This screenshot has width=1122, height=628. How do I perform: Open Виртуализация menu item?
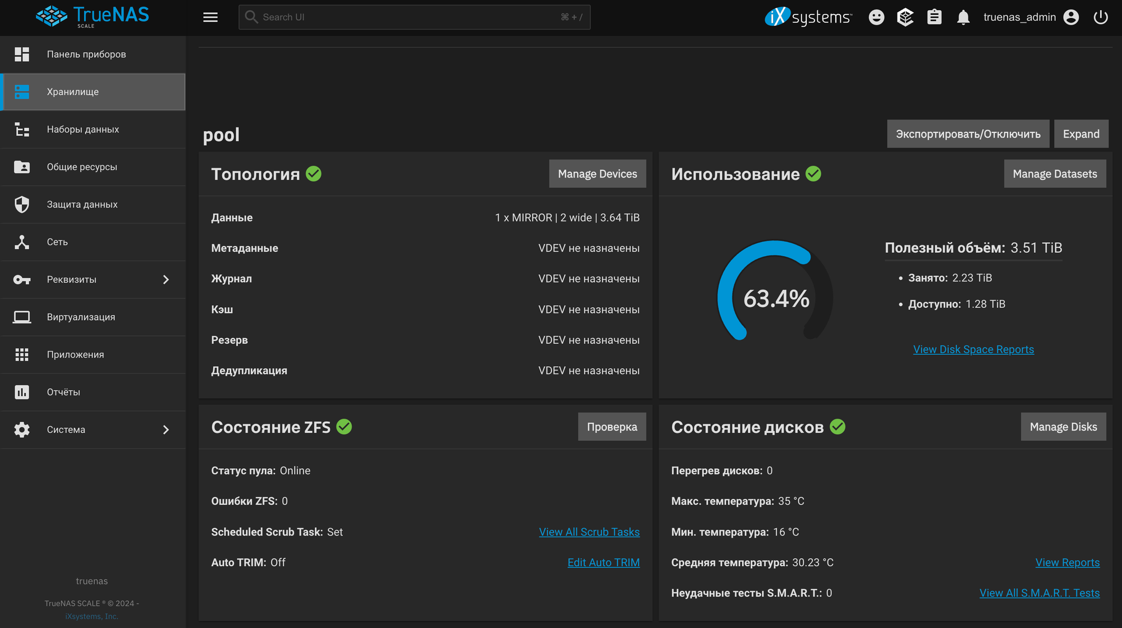click(93, 317)
